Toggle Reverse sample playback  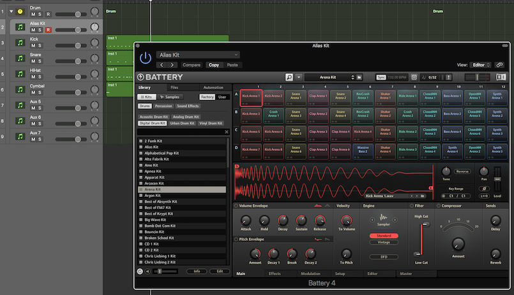pos(462,171)
